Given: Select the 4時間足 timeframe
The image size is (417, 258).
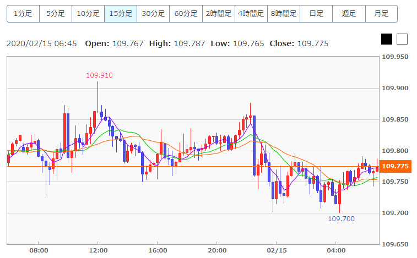Looking at the screenshot, I should (251, 14).
